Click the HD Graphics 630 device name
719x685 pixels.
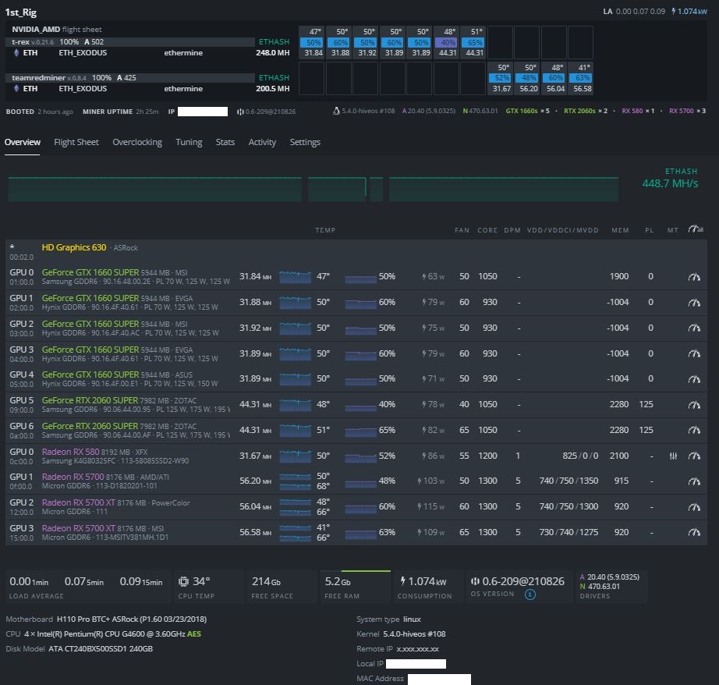(74, 247)
